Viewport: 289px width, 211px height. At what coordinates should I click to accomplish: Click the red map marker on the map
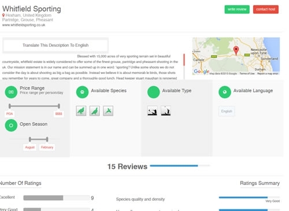click(236, 50)
